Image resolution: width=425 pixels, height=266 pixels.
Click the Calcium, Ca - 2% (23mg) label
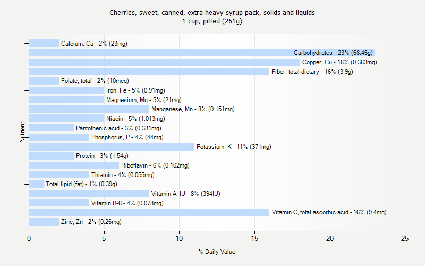click(x=94, y=44)
